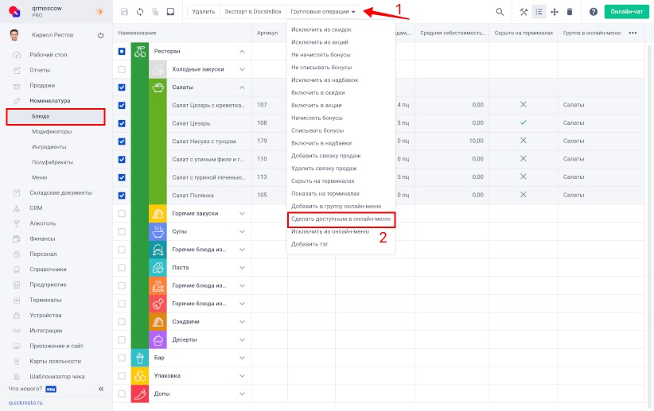Click the move arrows icon
Viewport: 654px width, 411px height.
pos(555,12)
